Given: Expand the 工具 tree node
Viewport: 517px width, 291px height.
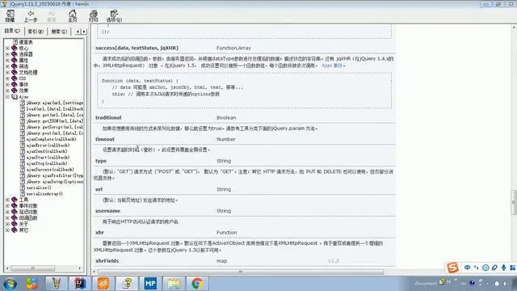Looking at the screenshot, I should 7,200.
